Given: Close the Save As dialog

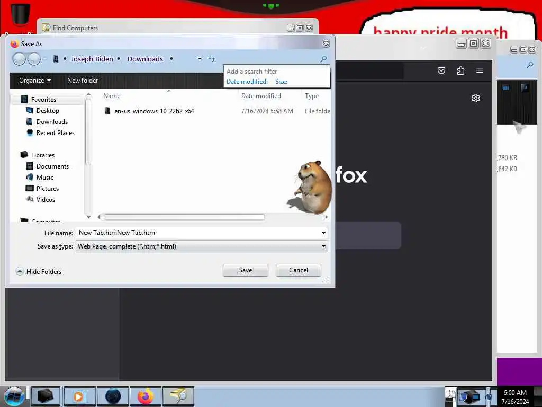Looking at the screenshot, I should (x=326, y=43).
